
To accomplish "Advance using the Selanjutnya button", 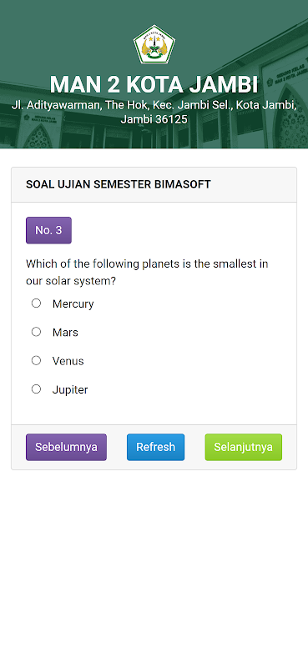I will pos(243,447).
